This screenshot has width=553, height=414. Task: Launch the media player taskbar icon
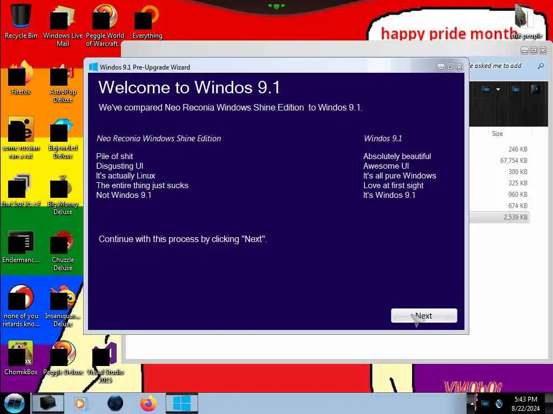pyautogui.click(x=80, y=403)
